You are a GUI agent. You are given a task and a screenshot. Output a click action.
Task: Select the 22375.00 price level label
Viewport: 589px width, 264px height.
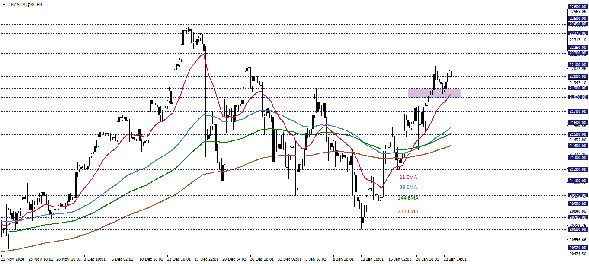click(578, 33)
